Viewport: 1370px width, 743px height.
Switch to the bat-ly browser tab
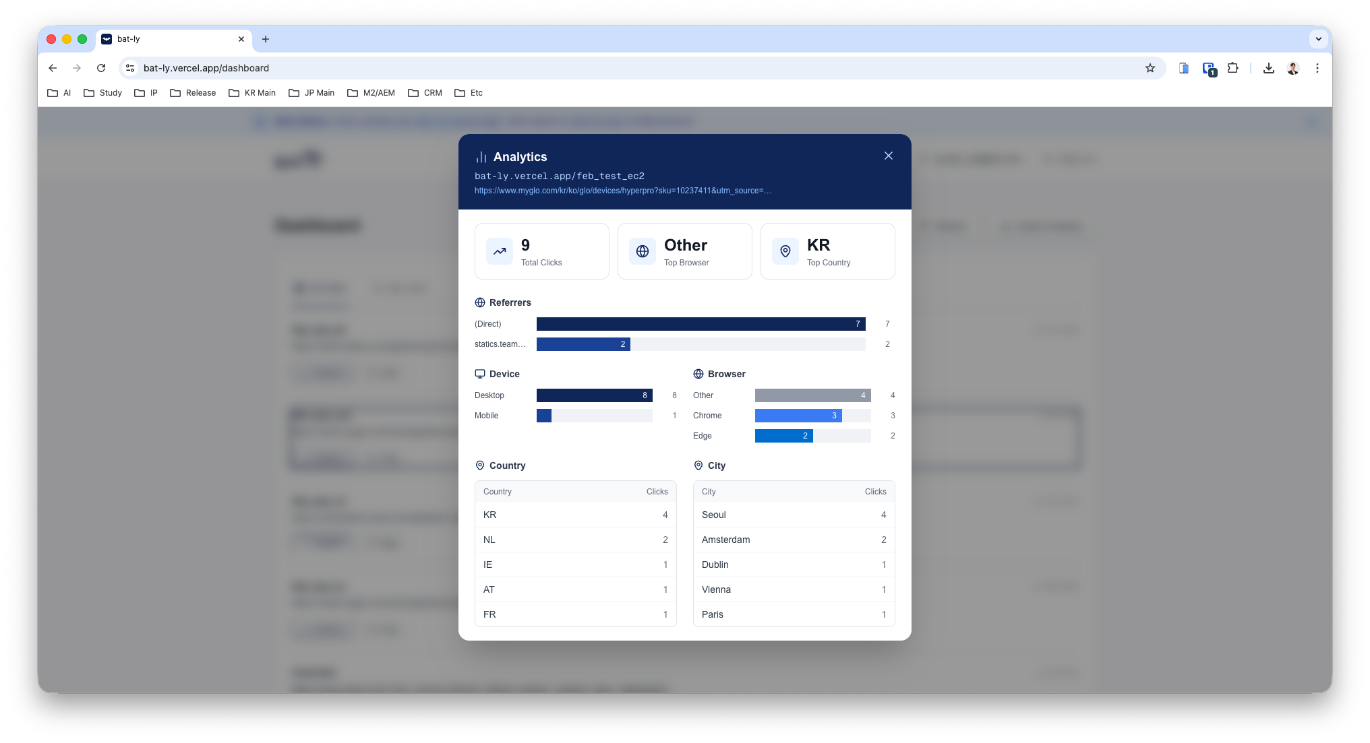pyautogui.click(x=131, y=39)
